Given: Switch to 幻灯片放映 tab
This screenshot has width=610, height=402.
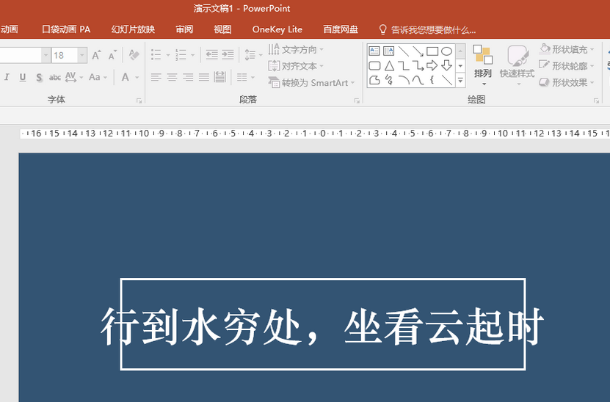Looking at the screenshot, I should coord(133,29).
